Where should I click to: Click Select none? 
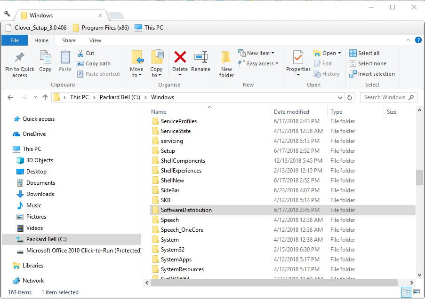(368, 63)
